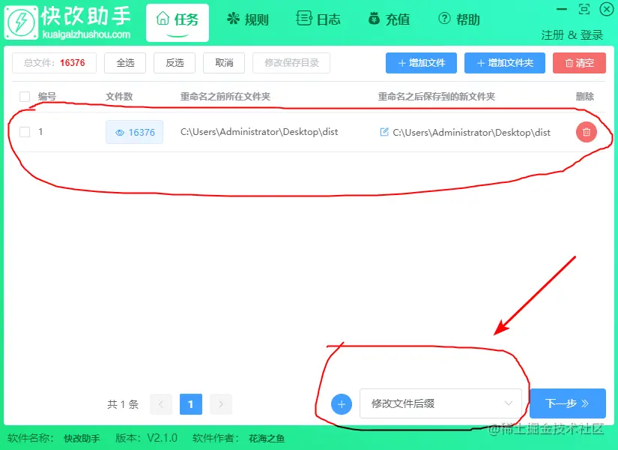The height and width of the screenshot is (450, 618).
Task: Click the edit icon beside the save folder path
Action: point(384,132)
